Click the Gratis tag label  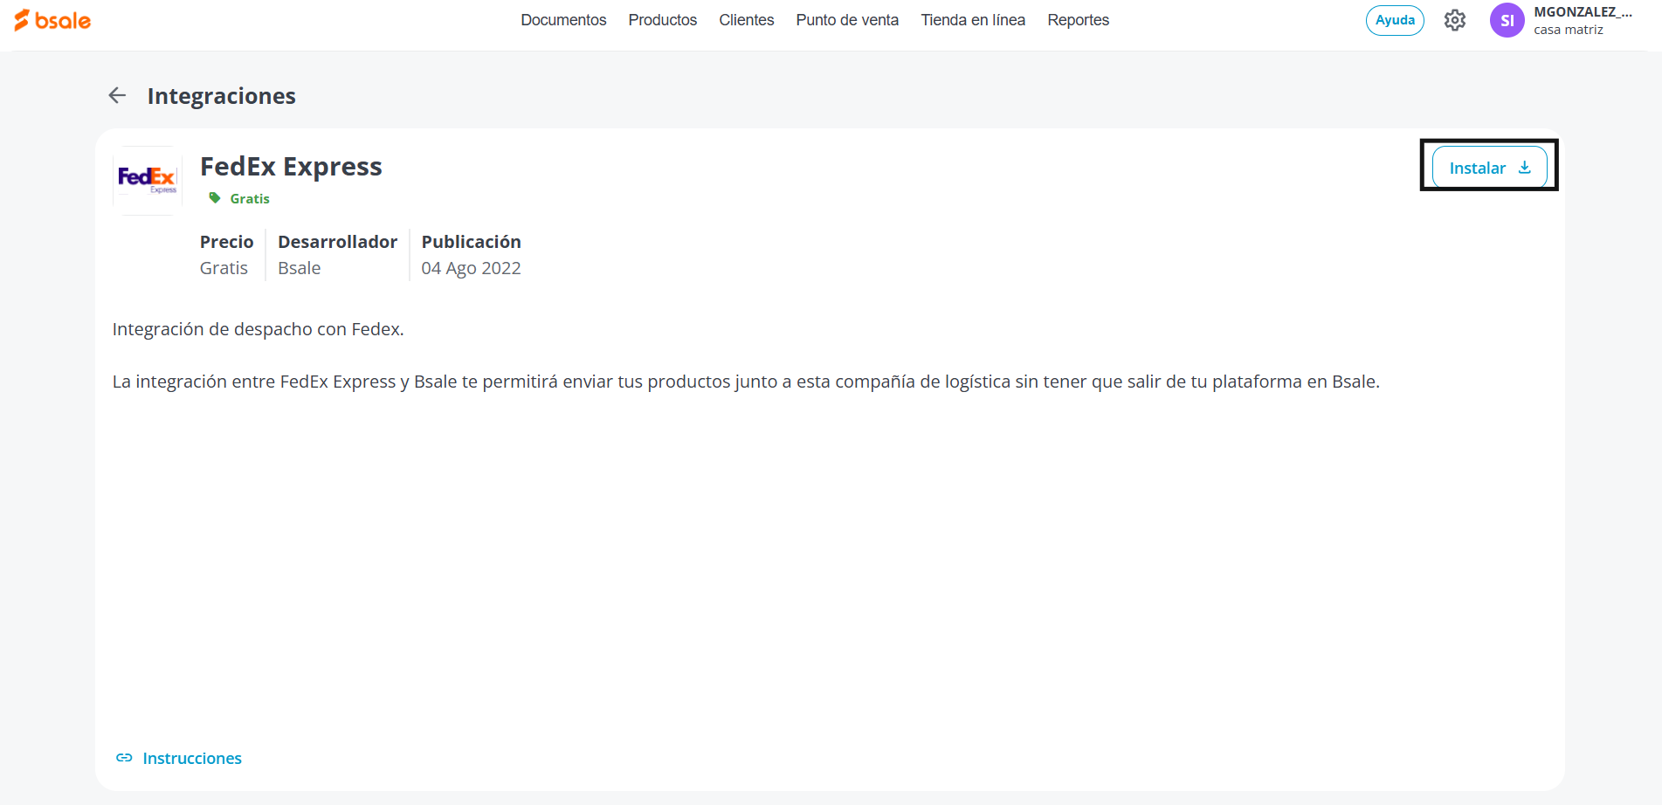(x=250, y=199)
